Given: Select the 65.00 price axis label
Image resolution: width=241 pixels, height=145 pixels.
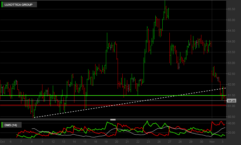Looking at the screenshot, I should 231,20.
